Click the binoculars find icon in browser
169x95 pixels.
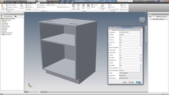16,16
